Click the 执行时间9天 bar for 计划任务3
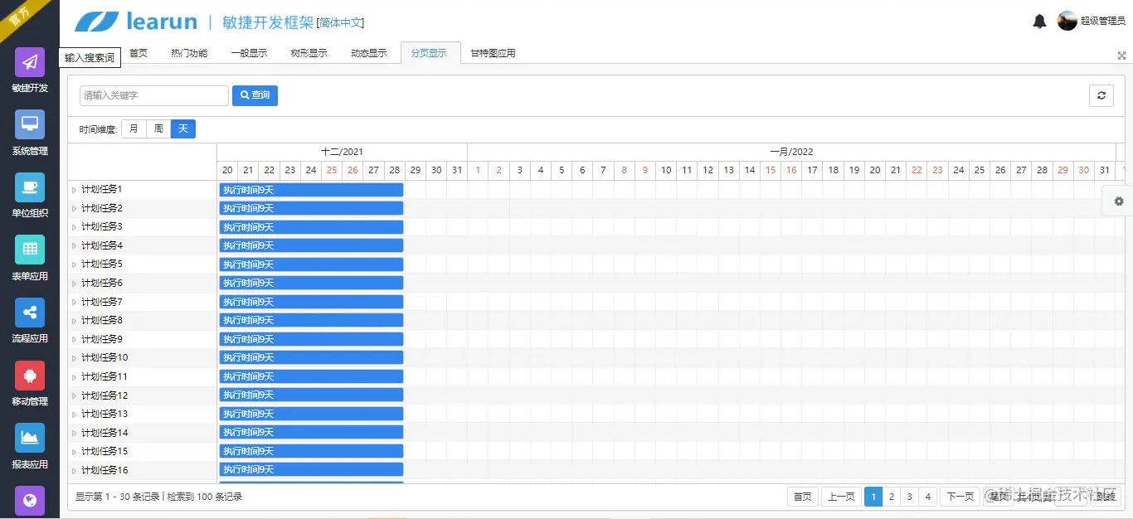The width and height of the screenshot is (1133, 519). point(311,226)
